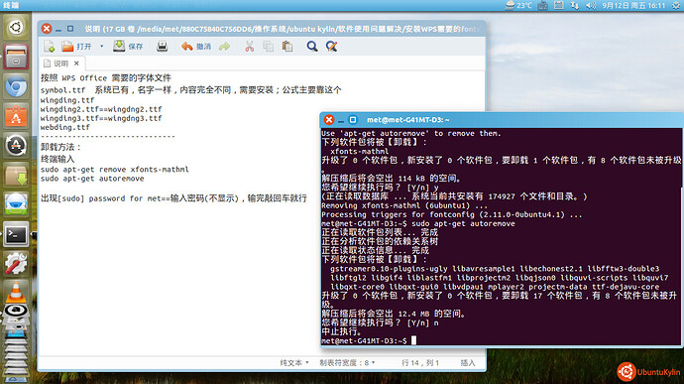
Task: Print the document using the printer icon
Action: point(163,47)
